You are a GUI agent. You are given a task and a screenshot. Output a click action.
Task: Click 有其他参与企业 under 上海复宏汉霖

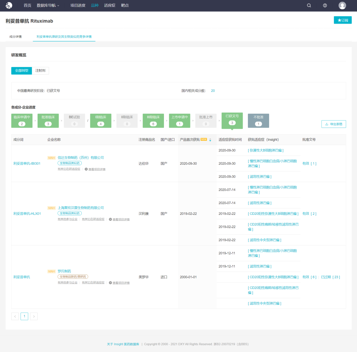click(68, 219)
